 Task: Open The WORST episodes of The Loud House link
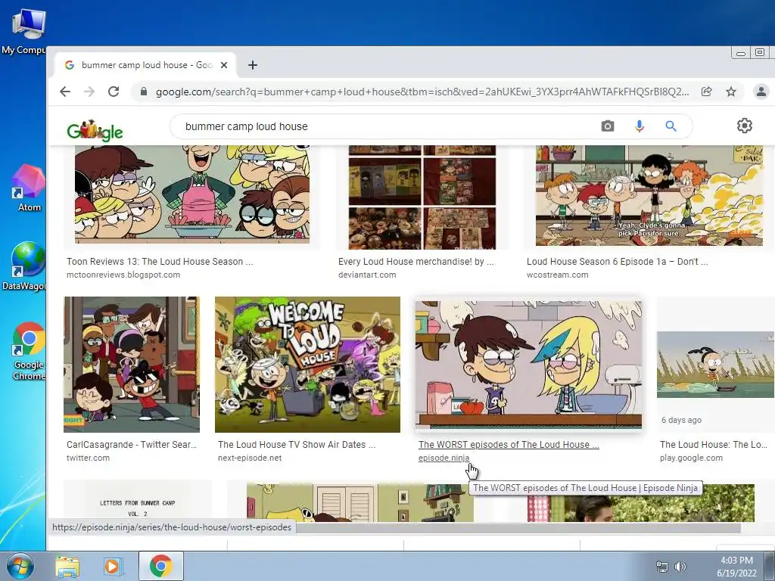tap(509, 445)
